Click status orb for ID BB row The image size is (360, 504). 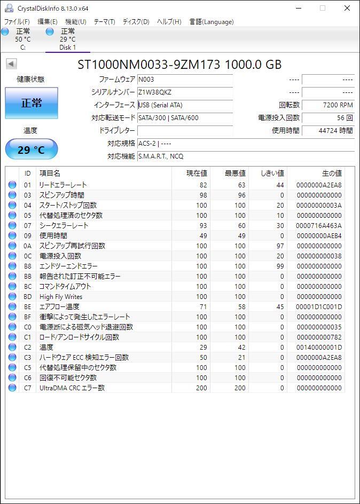12,276
